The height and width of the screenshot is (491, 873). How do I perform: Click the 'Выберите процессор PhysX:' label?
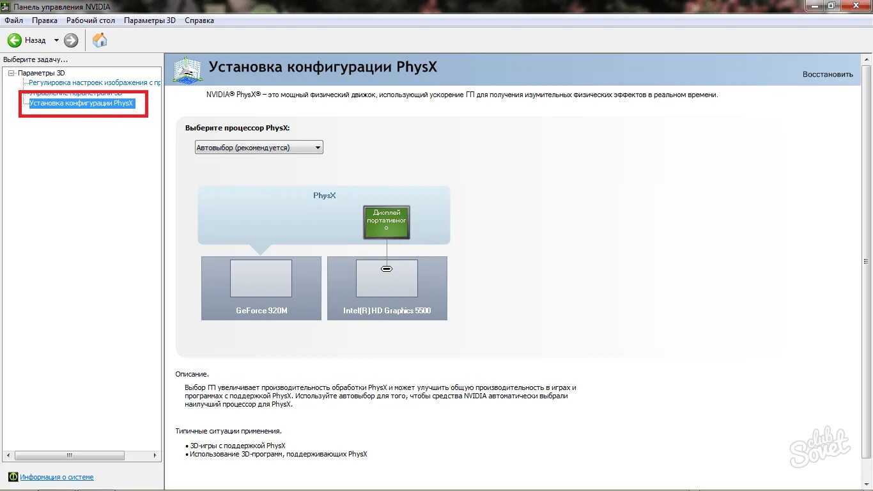coord(237,128)
